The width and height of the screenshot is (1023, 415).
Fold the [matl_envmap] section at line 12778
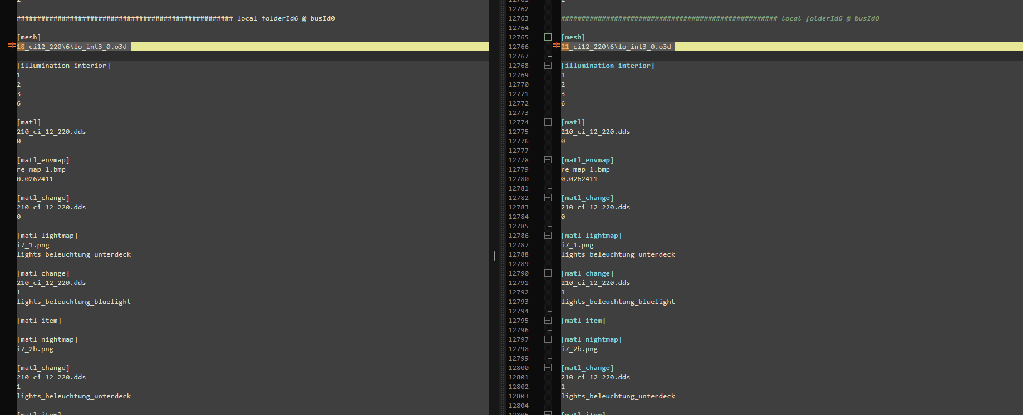[548, 160]
